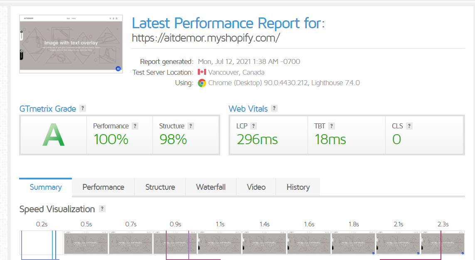Open the Video tab
This screenshot has width=475, height=260.
[256, 187]
